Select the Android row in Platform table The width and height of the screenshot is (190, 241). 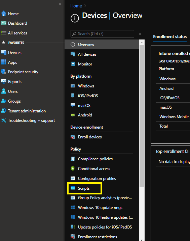pyautogui.click(x=173, y=88)
